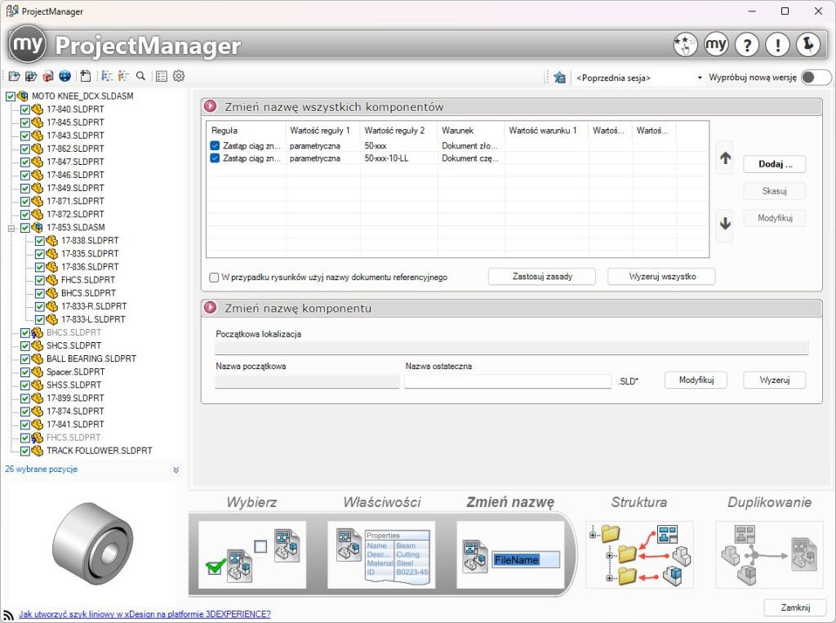Image resolution: width=836 pixels, height=623 pixels.
Task: Move rule down with the down arrow
Action: point(725,224)
